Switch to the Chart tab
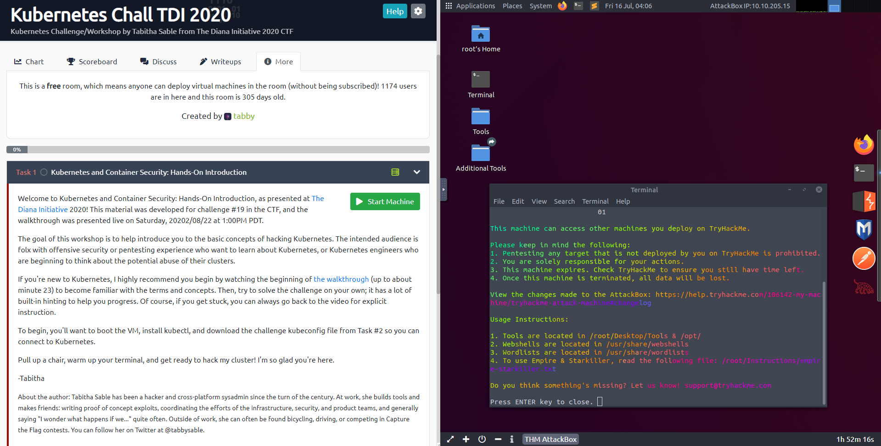Screen dimensions: 881x446 click(29, 61)
